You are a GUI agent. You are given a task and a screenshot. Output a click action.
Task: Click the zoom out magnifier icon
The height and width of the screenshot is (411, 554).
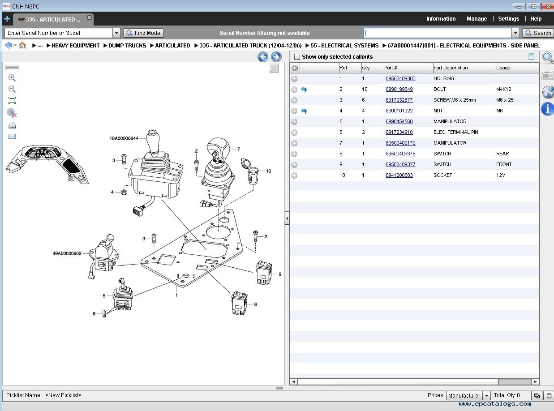tap(12, 89)
